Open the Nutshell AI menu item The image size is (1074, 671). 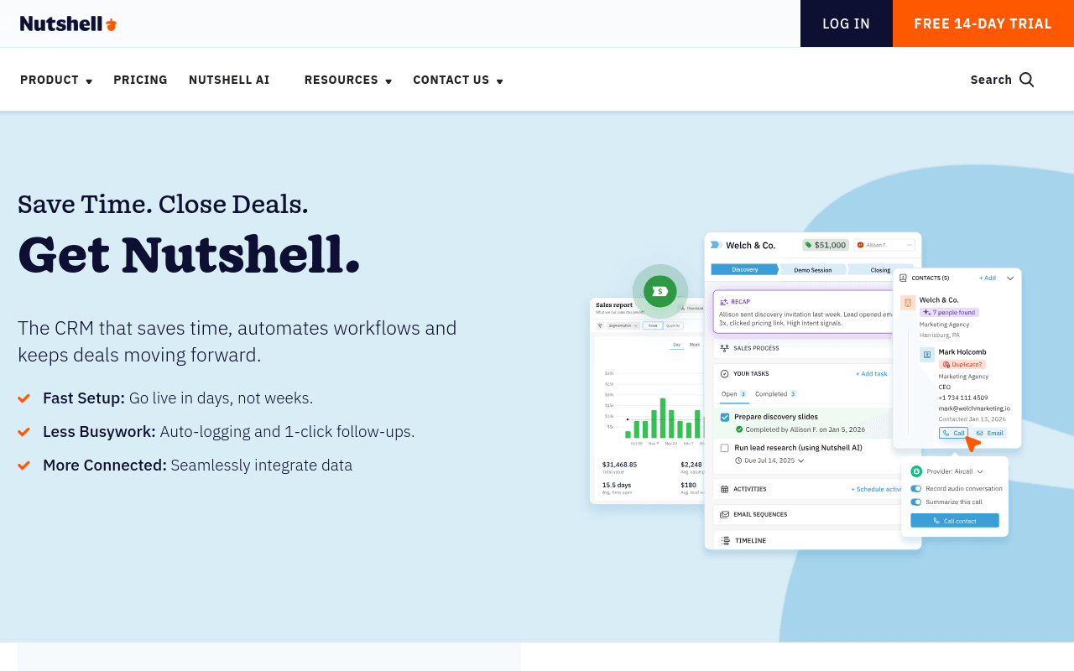[229, 80]
